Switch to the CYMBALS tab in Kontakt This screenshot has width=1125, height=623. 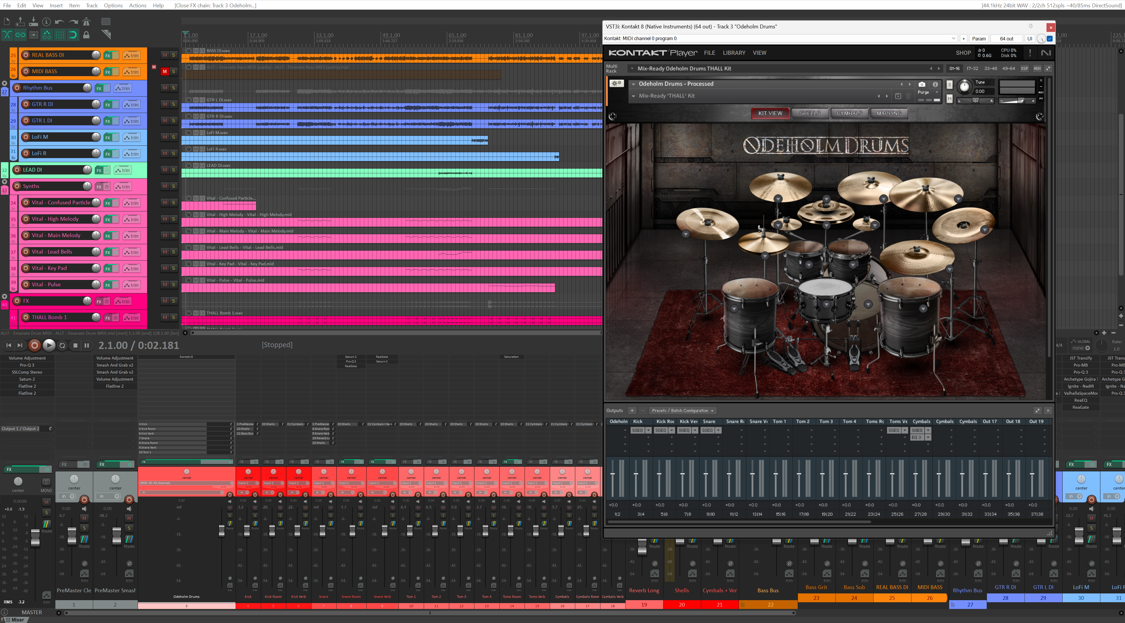coord(849,113)
